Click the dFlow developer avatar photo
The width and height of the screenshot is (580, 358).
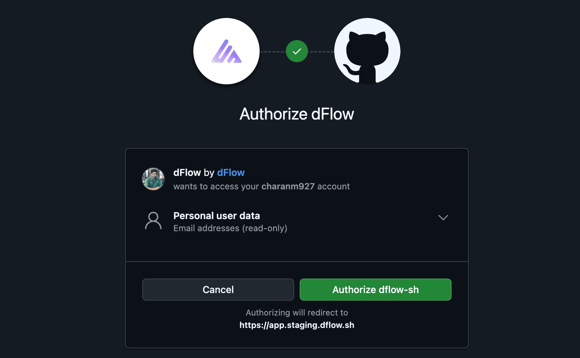coord(153,179)
